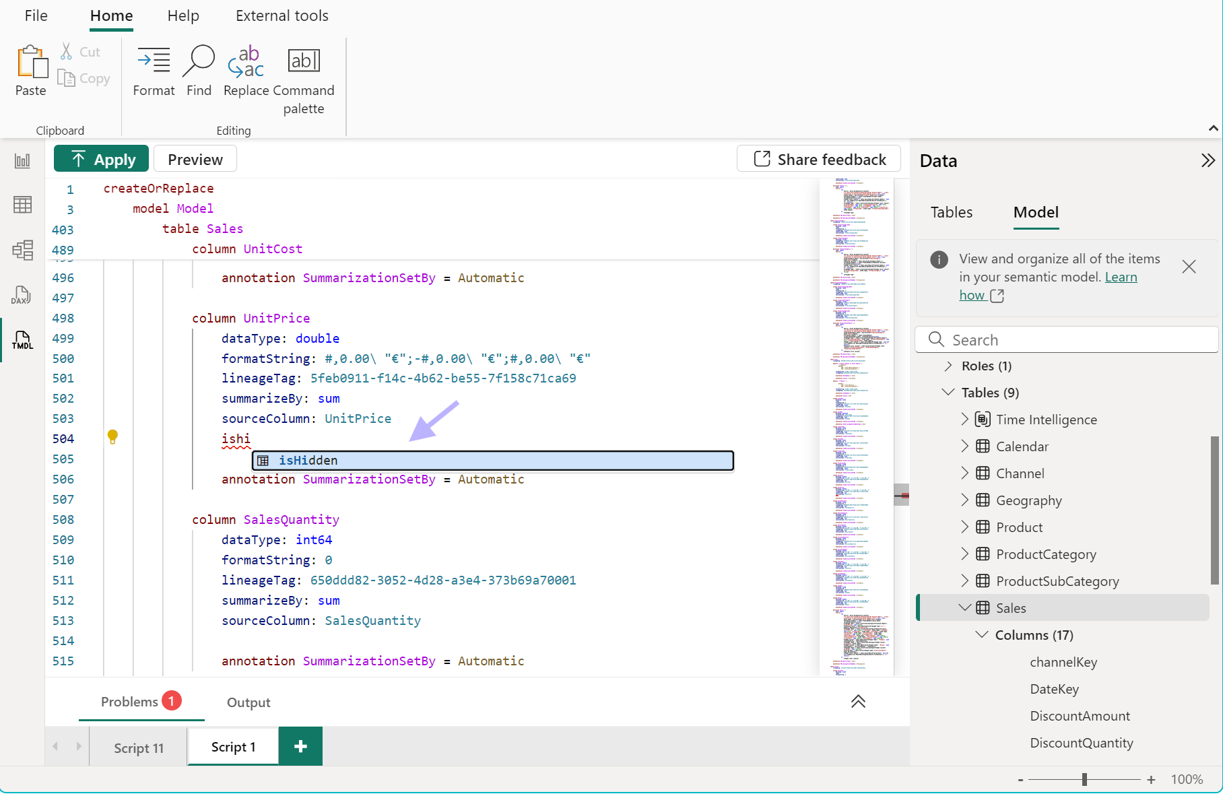Click zoom in plus button

point(1151,780)
